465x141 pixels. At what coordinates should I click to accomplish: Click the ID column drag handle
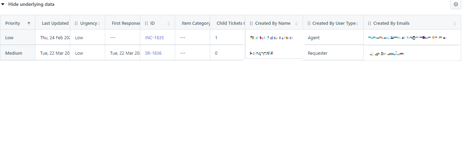(146, 23)
